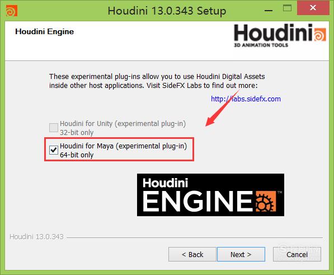Click the orange gear icon in Engine banner

[266, 202]
